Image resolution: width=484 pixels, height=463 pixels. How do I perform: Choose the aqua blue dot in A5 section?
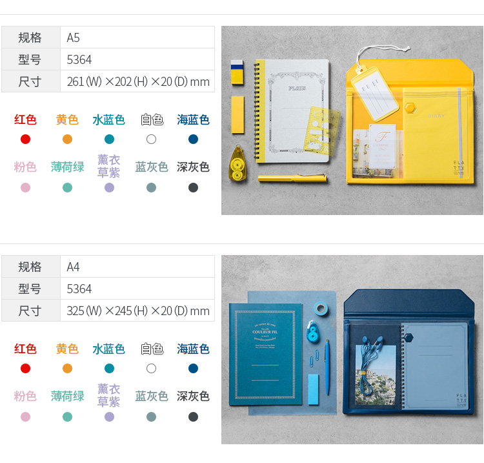point(109,139)
